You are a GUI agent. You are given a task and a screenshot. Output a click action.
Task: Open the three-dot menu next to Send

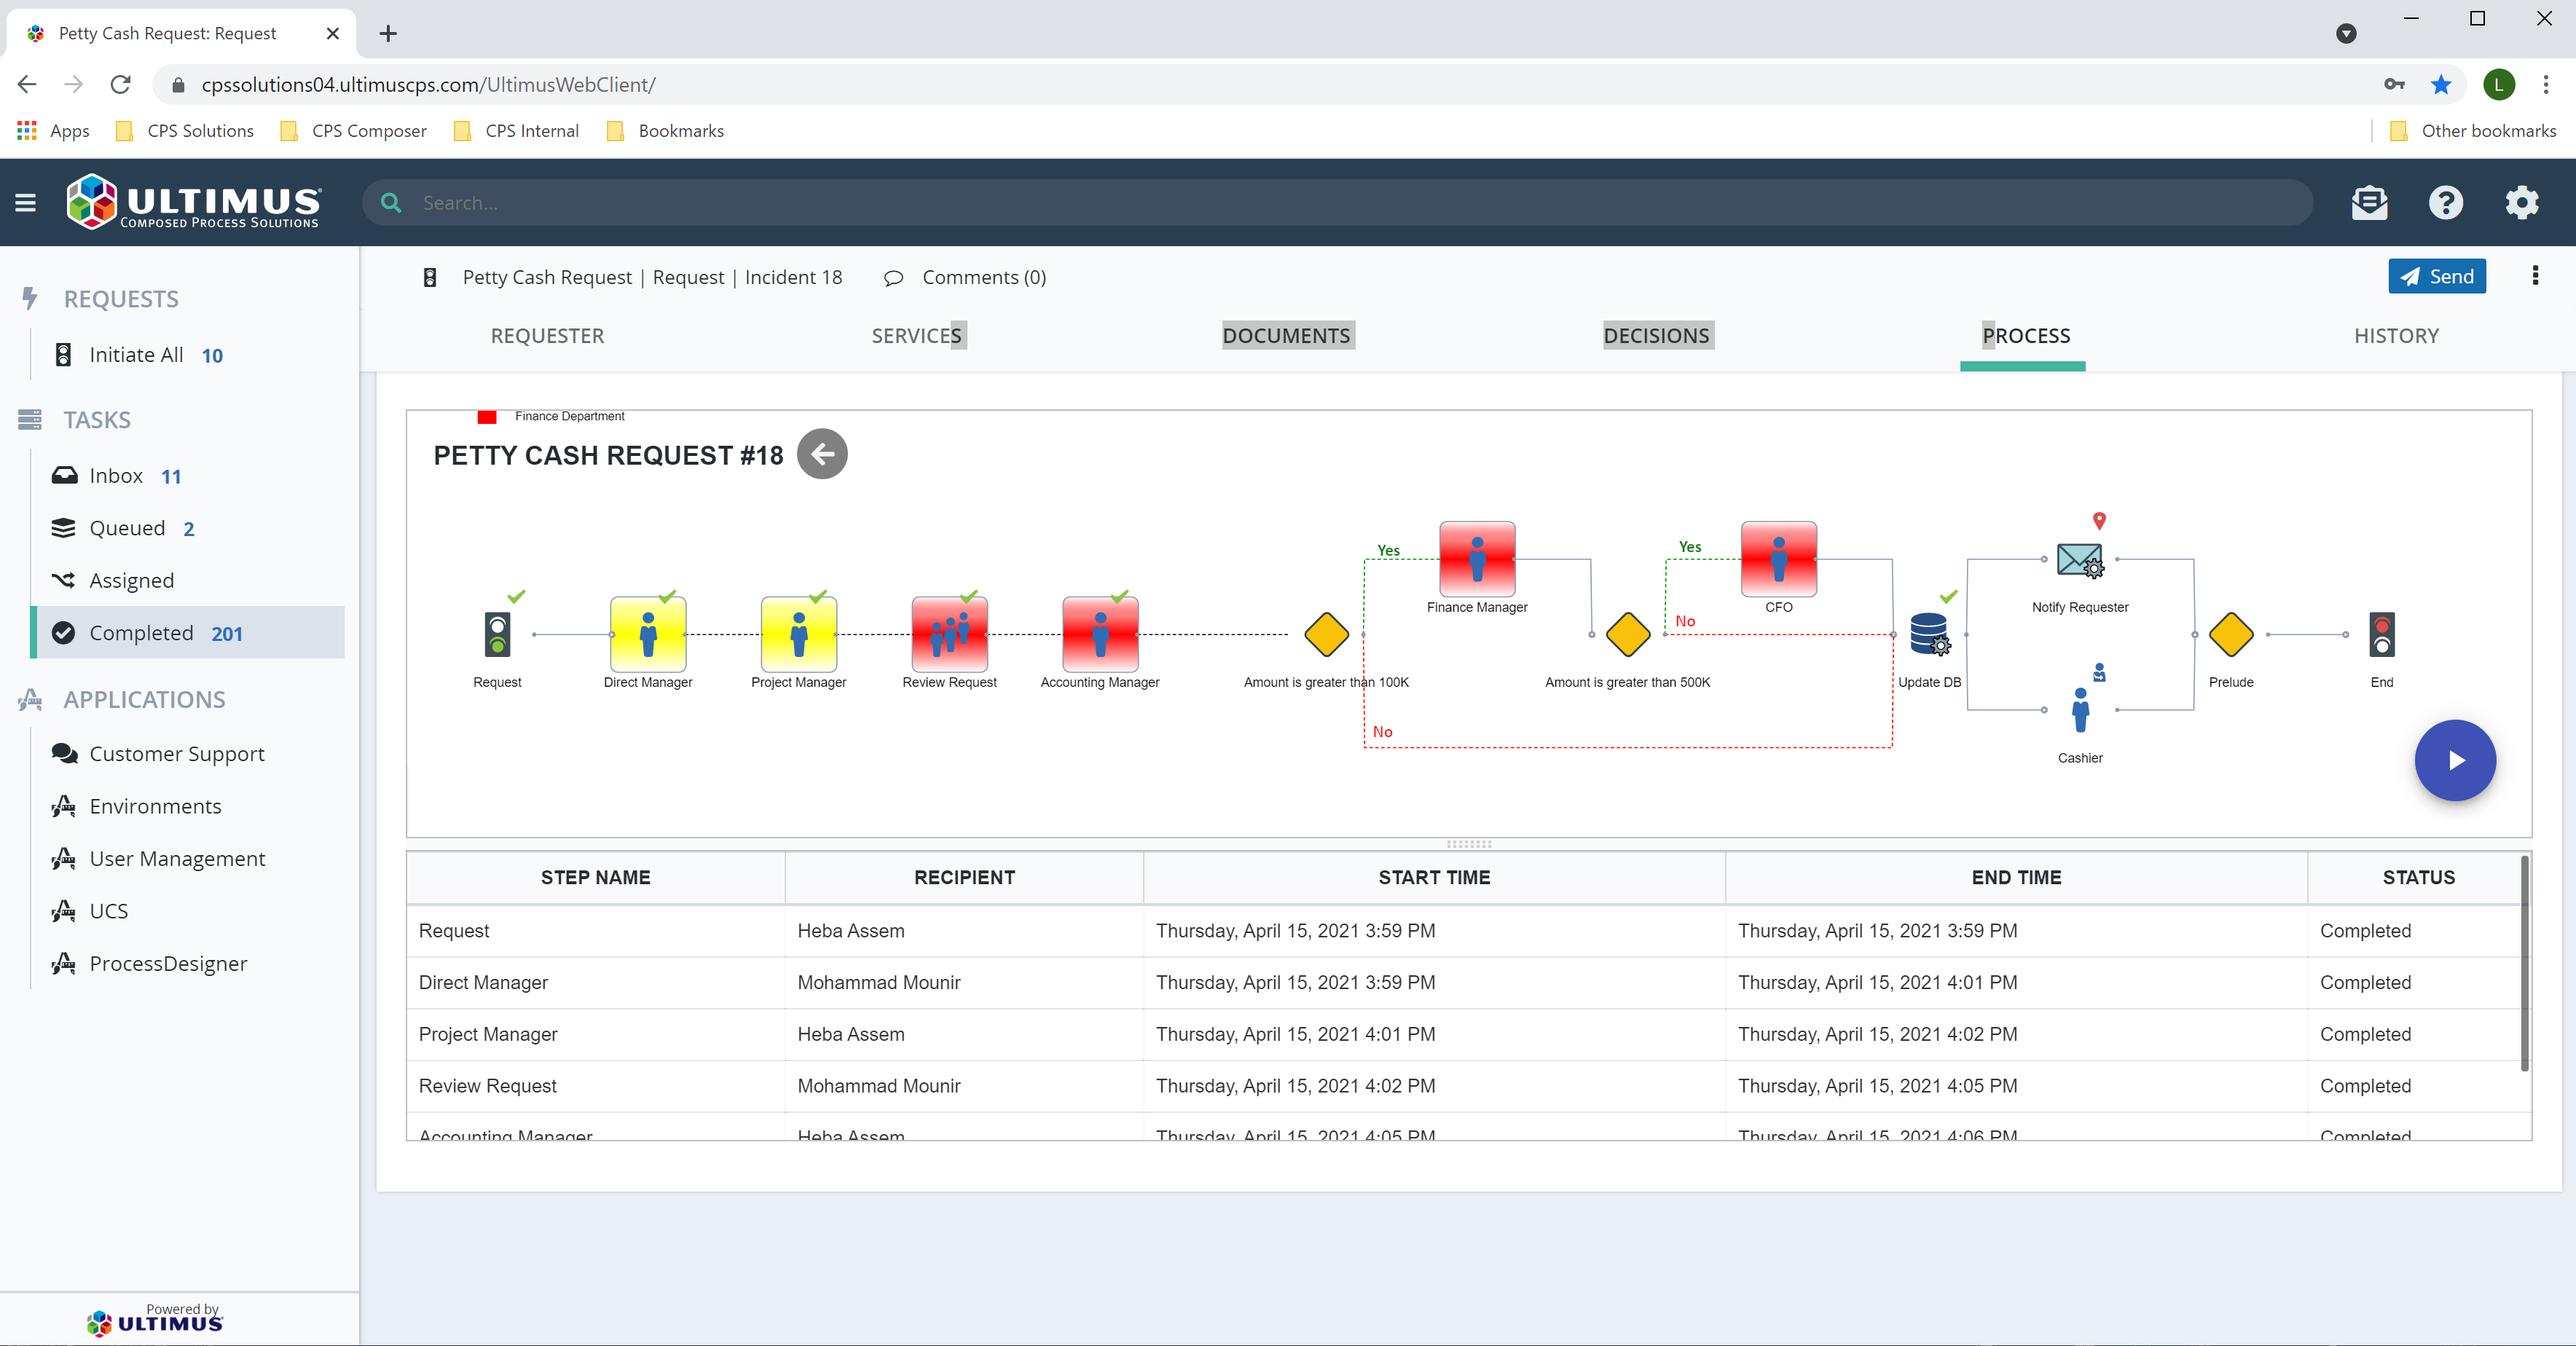pos(2535,276)
